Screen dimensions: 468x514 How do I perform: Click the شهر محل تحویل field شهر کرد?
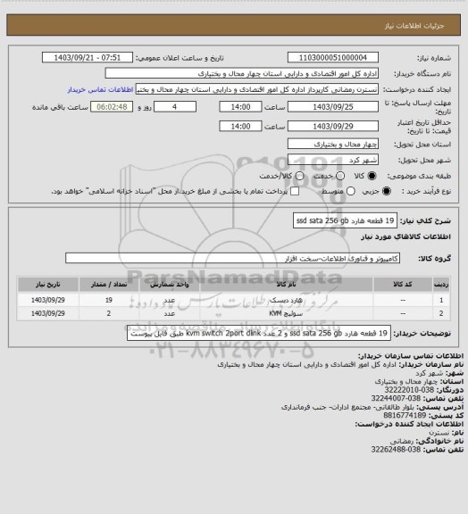333,160
